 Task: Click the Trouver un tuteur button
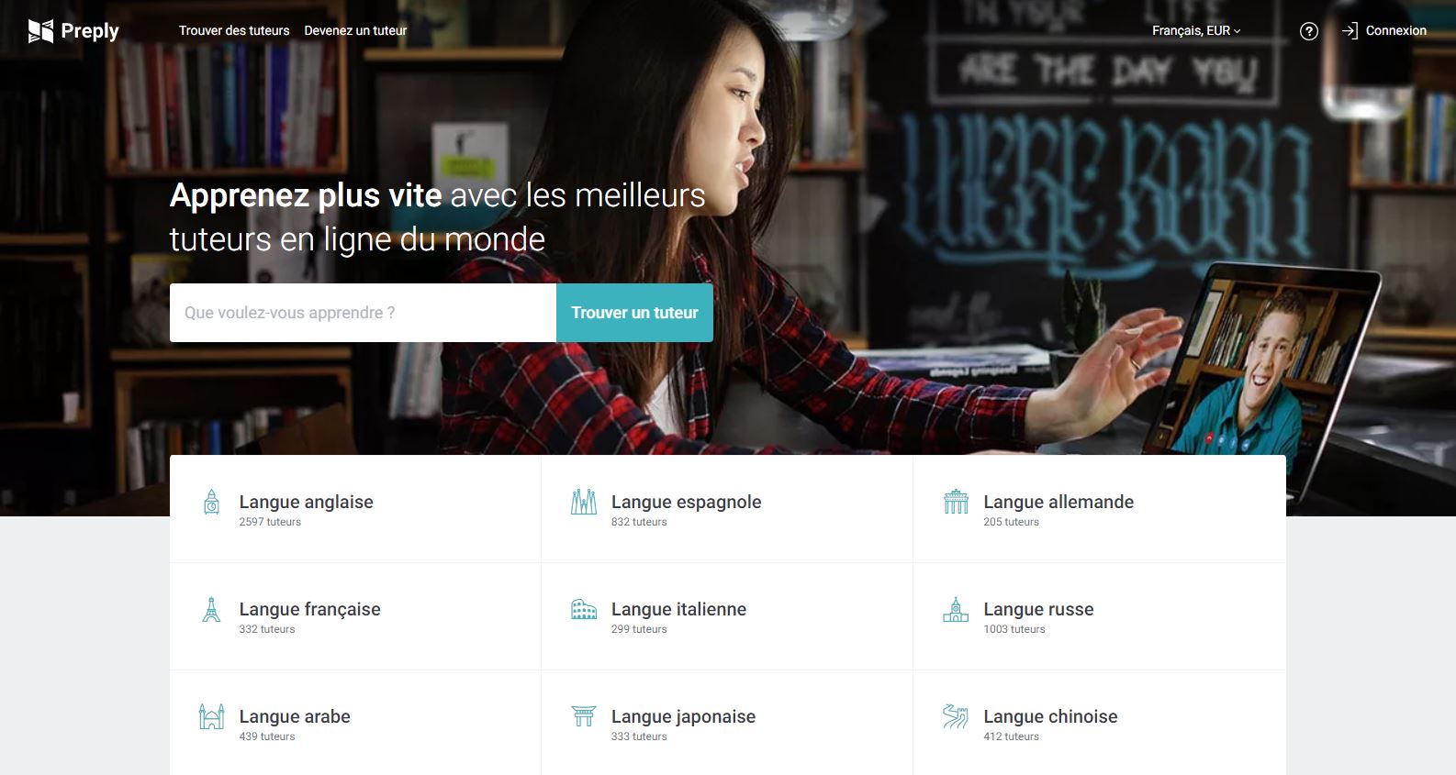tap(634, 313)
